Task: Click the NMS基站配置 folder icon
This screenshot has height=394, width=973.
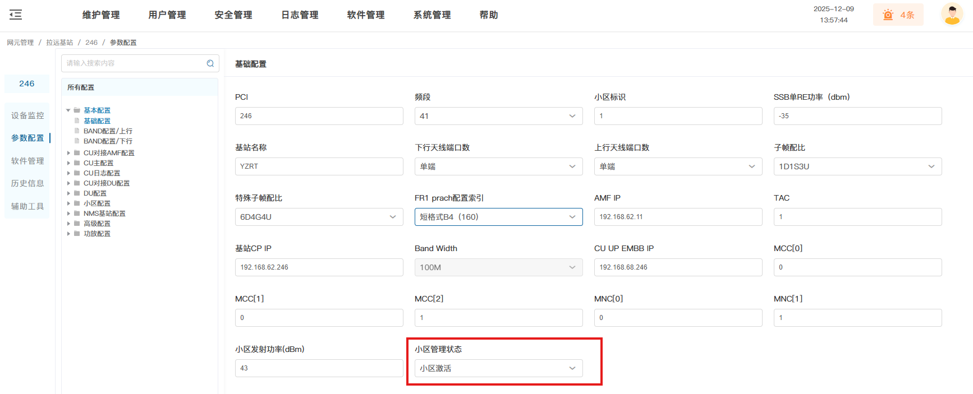Action: point(77,214)
